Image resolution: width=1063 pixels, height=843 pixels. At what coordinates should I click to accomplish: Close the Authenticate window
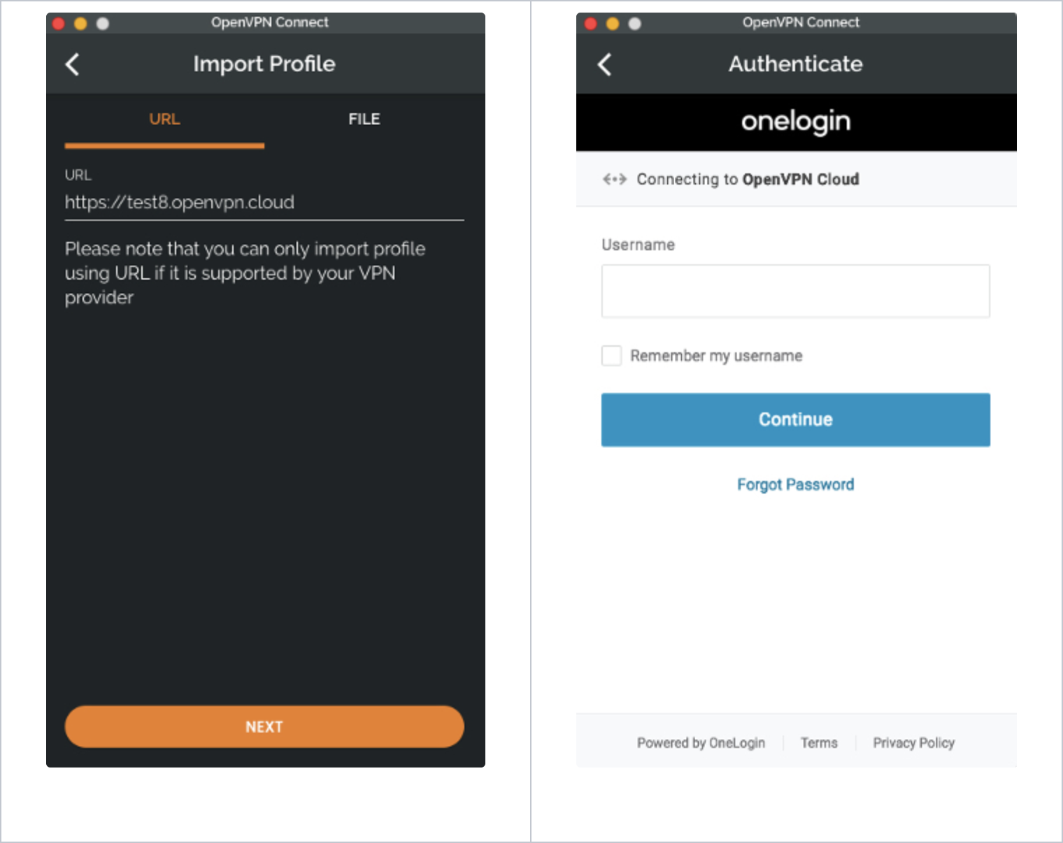[x=591, y=24]
